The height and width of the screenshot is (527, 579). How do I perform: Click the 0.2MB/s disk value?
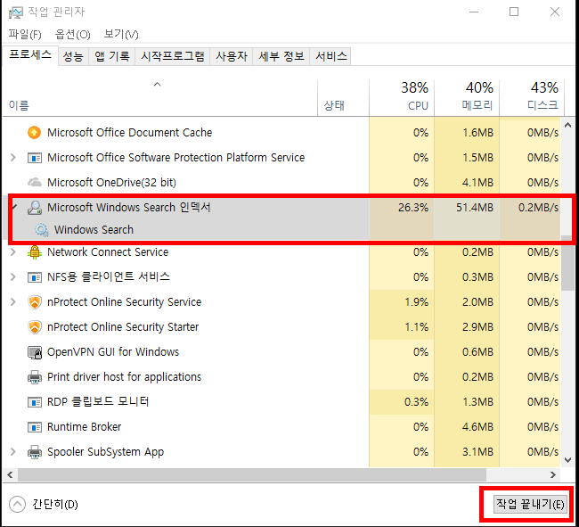(x=538, y=208)
